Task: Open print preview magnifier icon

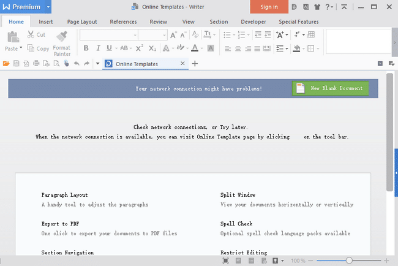Action: coord(56,64)
